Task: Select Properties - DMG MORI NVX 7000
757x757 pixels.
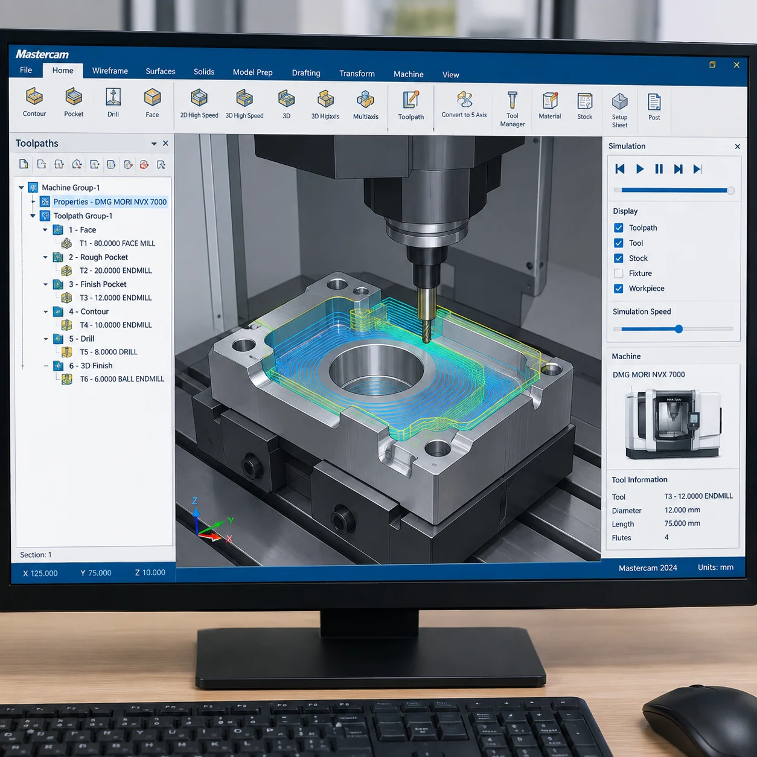Action: pos(110,202)
